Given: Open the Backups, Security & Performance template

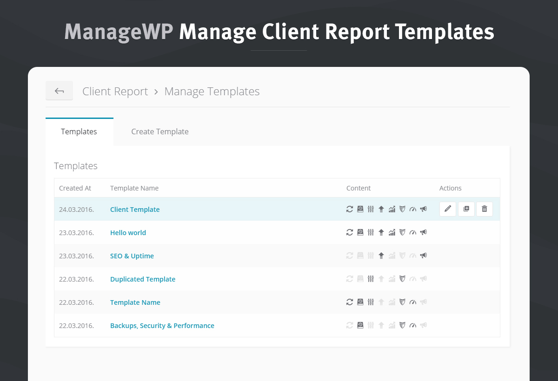Looking at the screenshot, I should tap(162, 326).
